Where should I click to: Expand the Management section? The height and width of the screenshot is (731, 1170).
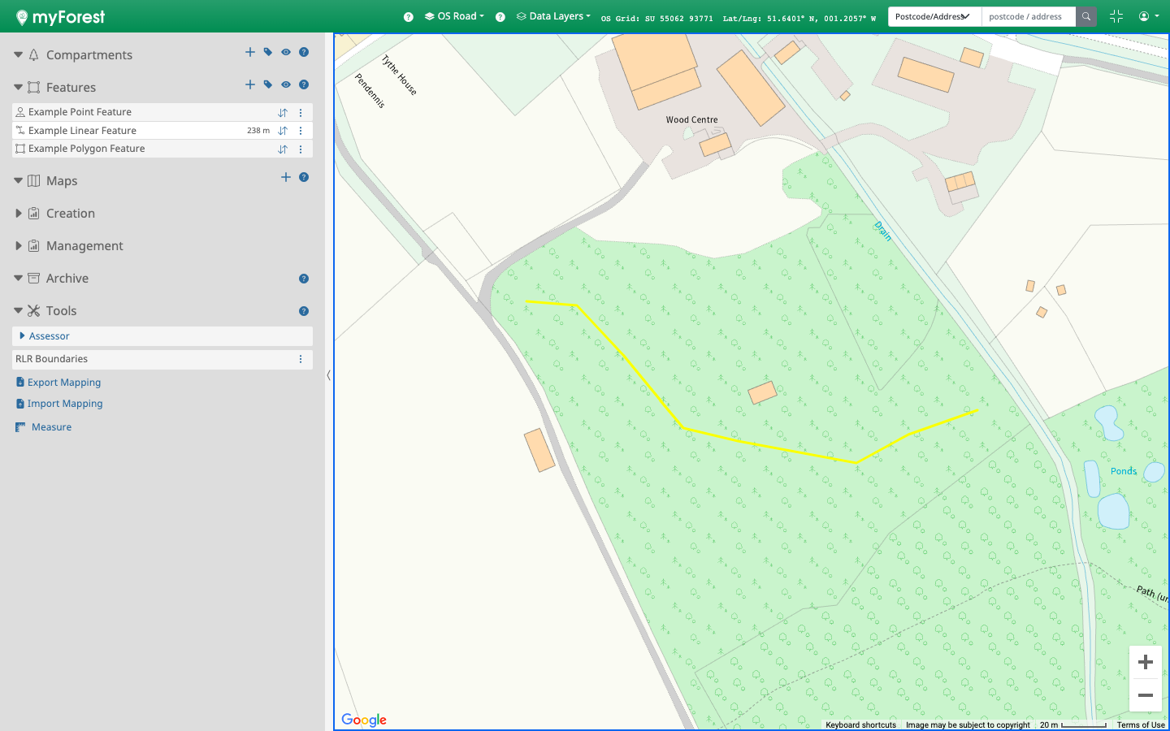tap(84, 246)
